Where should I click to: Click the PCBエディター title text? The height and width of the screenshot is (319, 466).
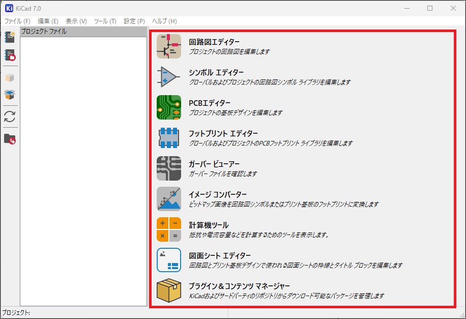tap(210, 103)
